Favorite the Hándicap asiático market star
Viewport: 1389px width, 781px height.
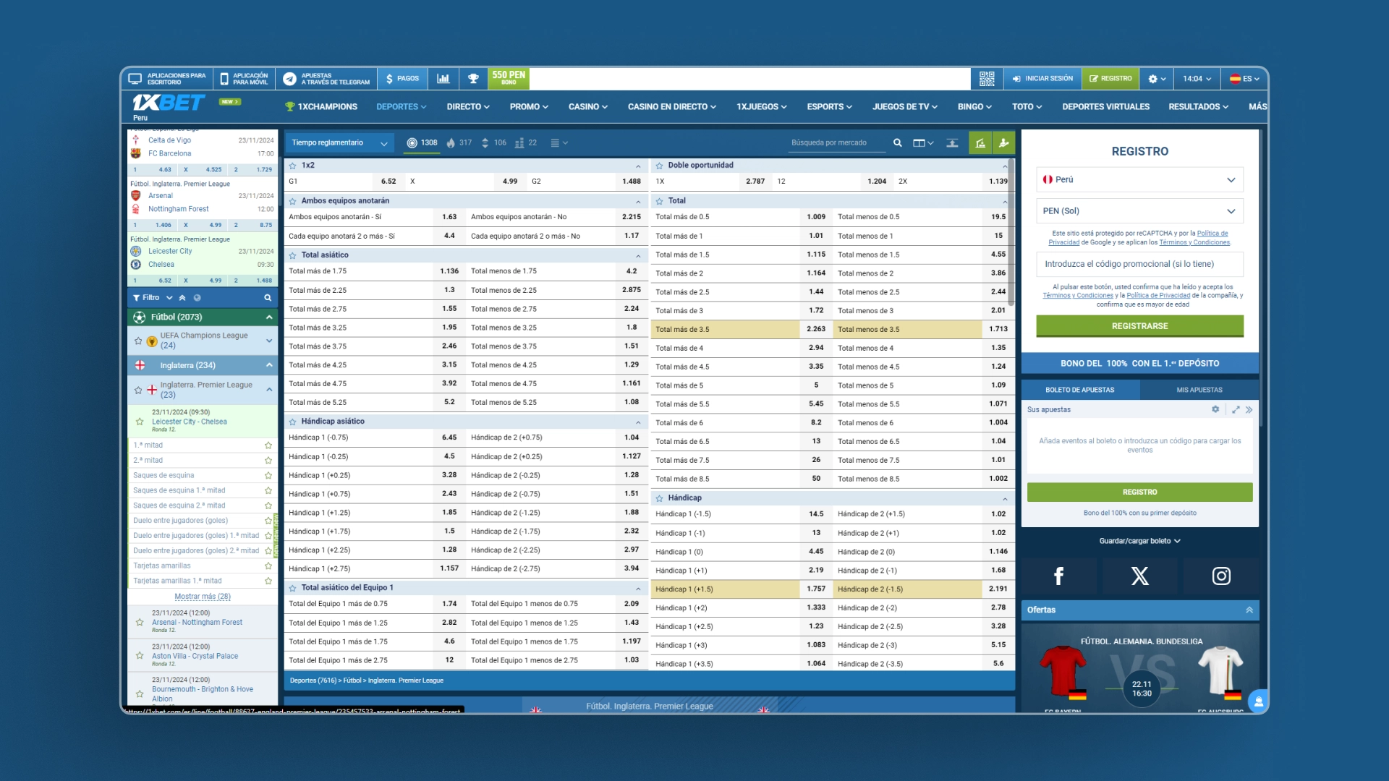(x=293, y=422)
